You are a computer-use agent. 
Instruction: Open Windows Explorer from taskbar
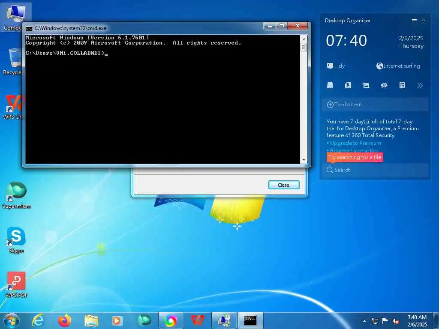pyautogui.click(x=91, y=320)
